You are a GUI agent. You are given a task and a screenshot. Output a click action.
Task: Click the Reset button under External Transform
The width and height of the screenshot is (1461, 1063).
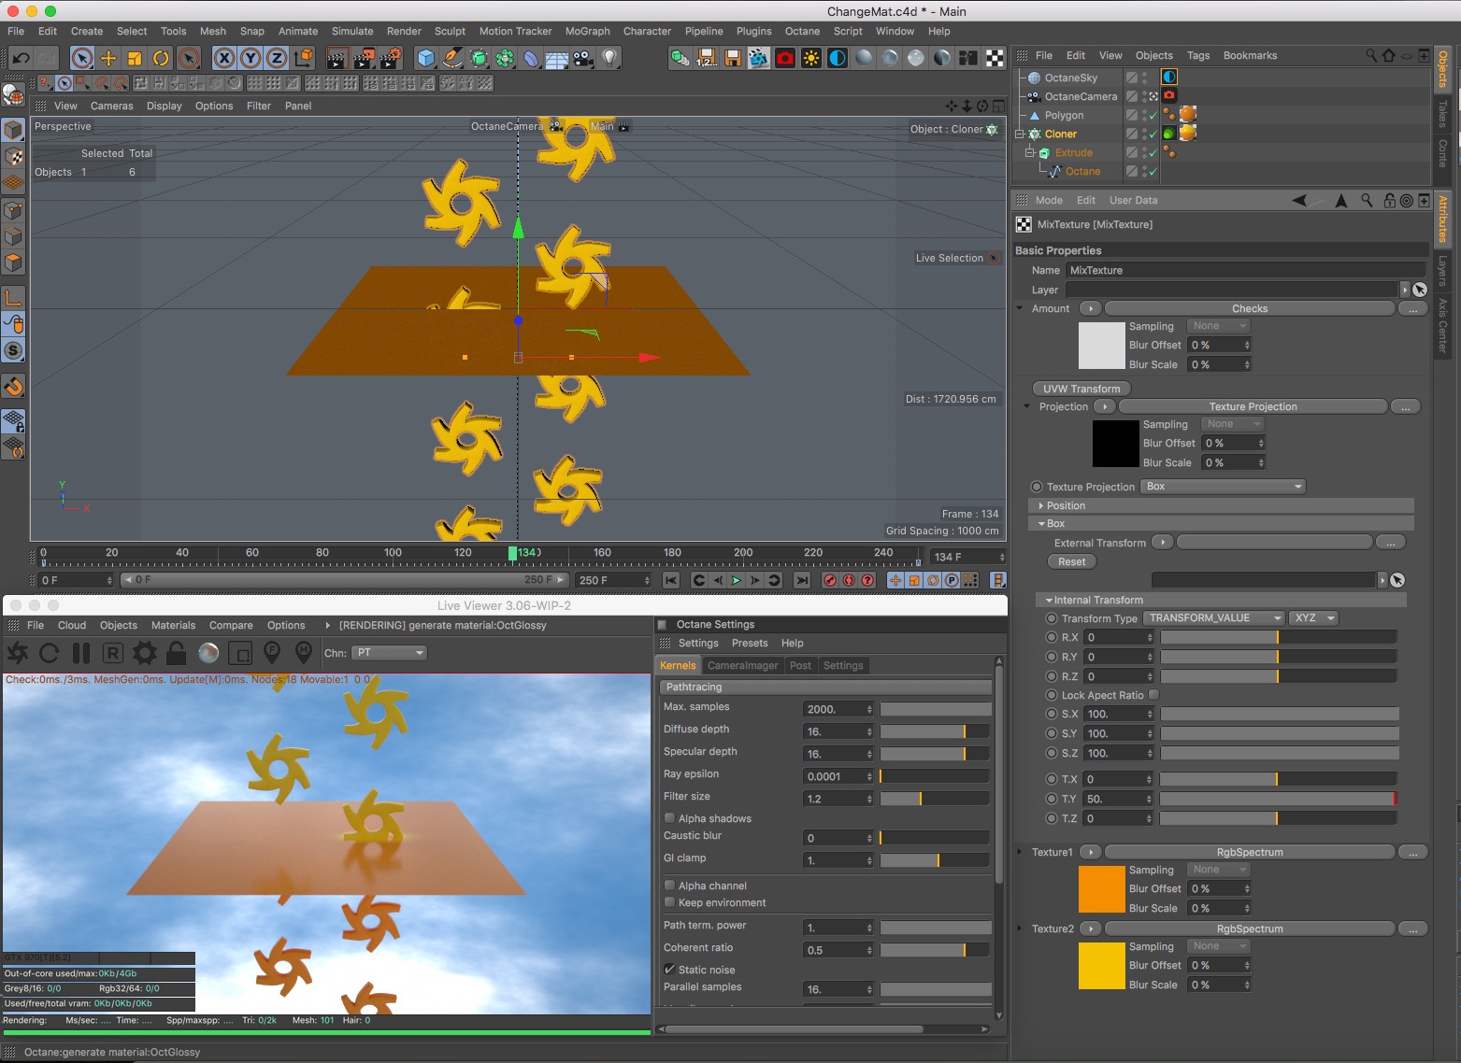point(1071,561)
